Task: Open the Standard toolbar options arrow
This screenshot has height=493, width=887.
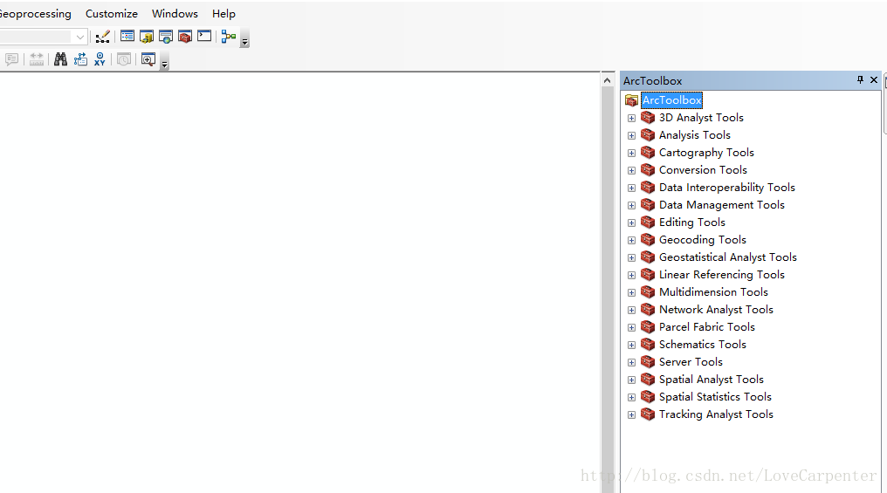Action: 244,39
